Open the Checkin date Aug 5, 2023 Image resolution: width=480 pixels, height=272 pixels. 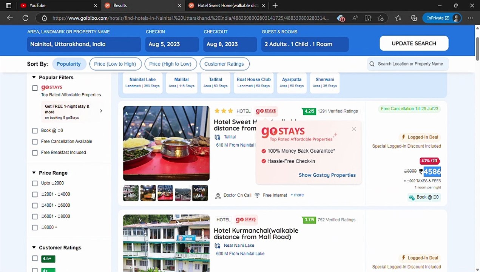click(172, 44)
